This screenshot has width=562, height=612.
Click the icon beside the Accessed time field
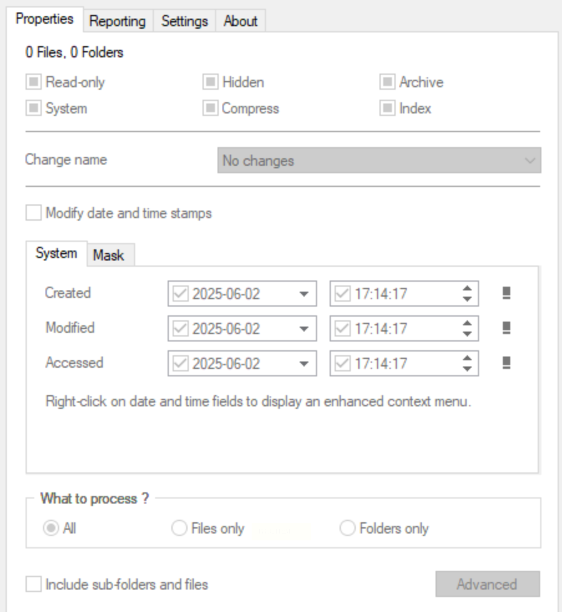click(x=507, y=363)
